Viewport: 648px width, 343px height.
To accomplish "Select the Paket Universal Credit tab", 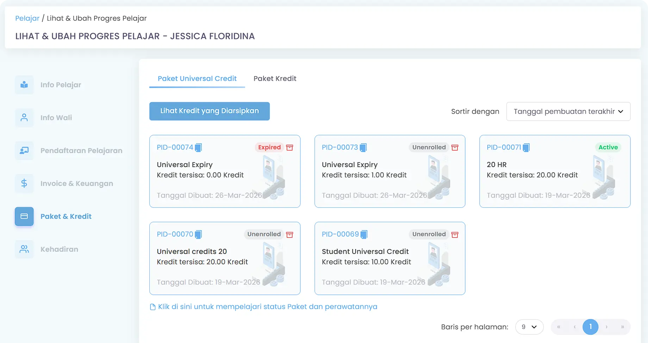I will [x=197, y=79].
